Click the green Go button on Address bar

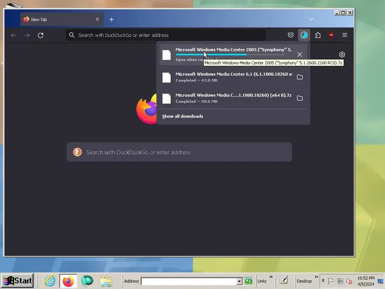click(x=249, y=281)
